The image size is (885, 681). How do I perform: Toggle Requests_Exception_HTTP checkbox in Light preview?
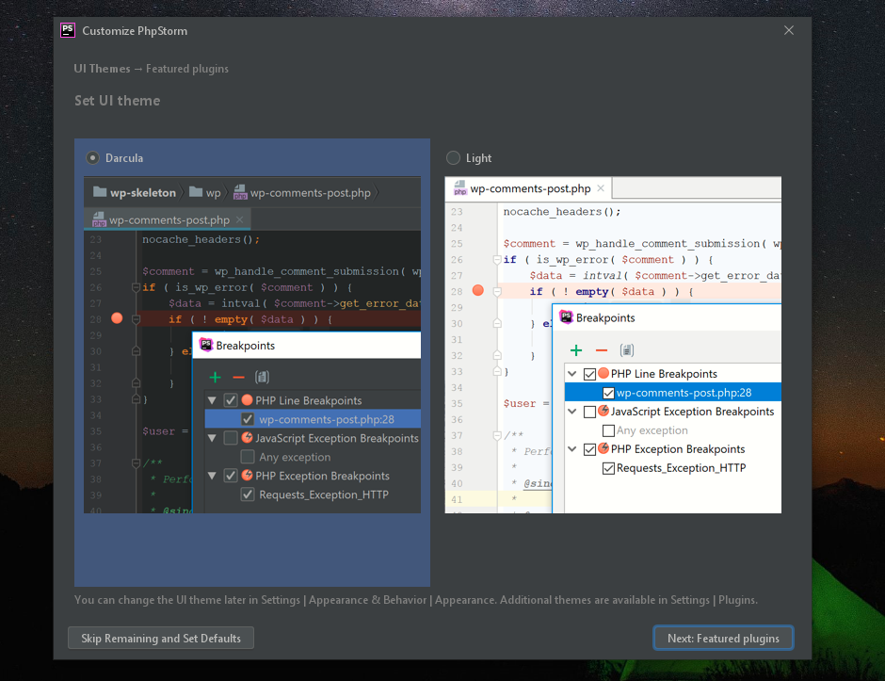click(x=608, y=468)
